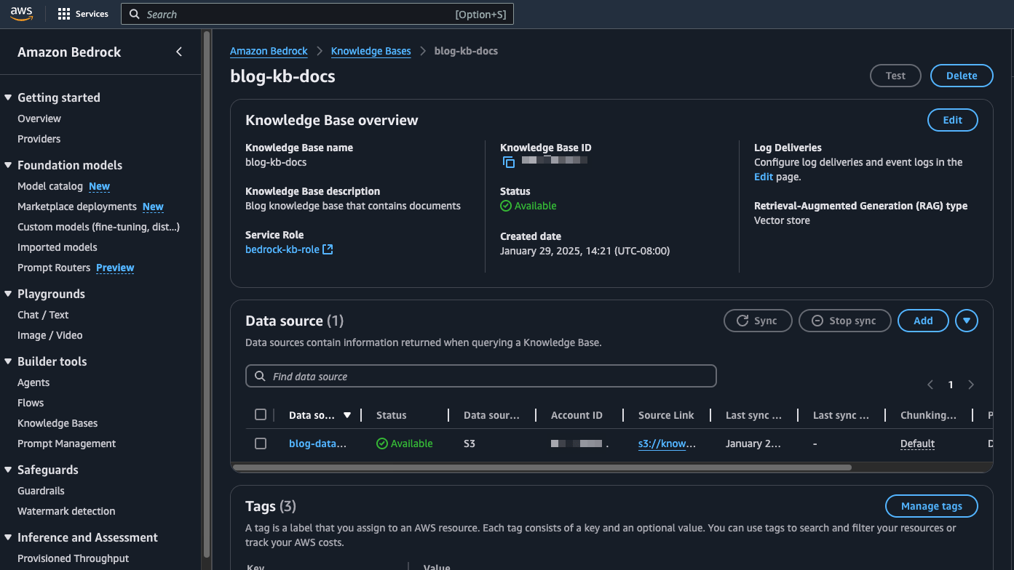Open the Add data source dropdown arrow

pyautogui.click(x=967, y=321)
